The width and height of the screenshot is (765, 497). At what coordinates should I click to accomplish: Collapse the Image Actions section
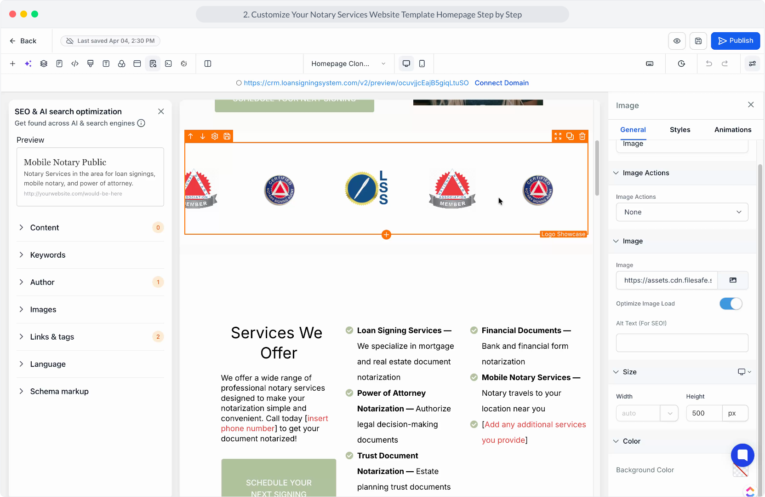pos(616,173)
